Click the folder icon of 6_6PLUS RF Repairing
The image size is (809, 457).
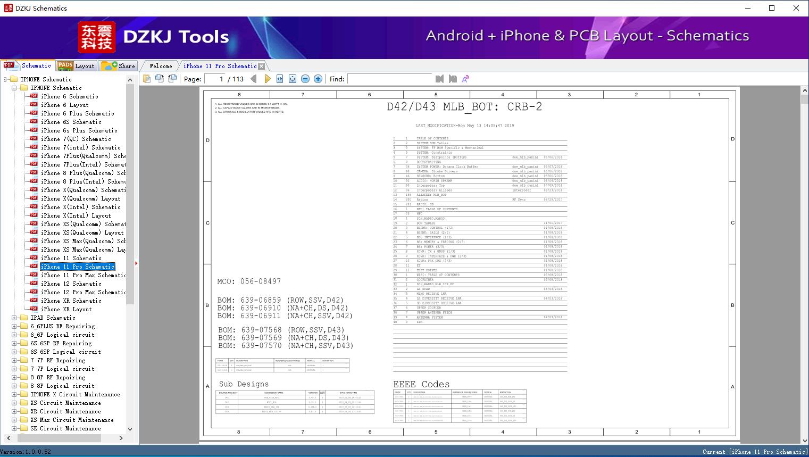coord(24,326)
